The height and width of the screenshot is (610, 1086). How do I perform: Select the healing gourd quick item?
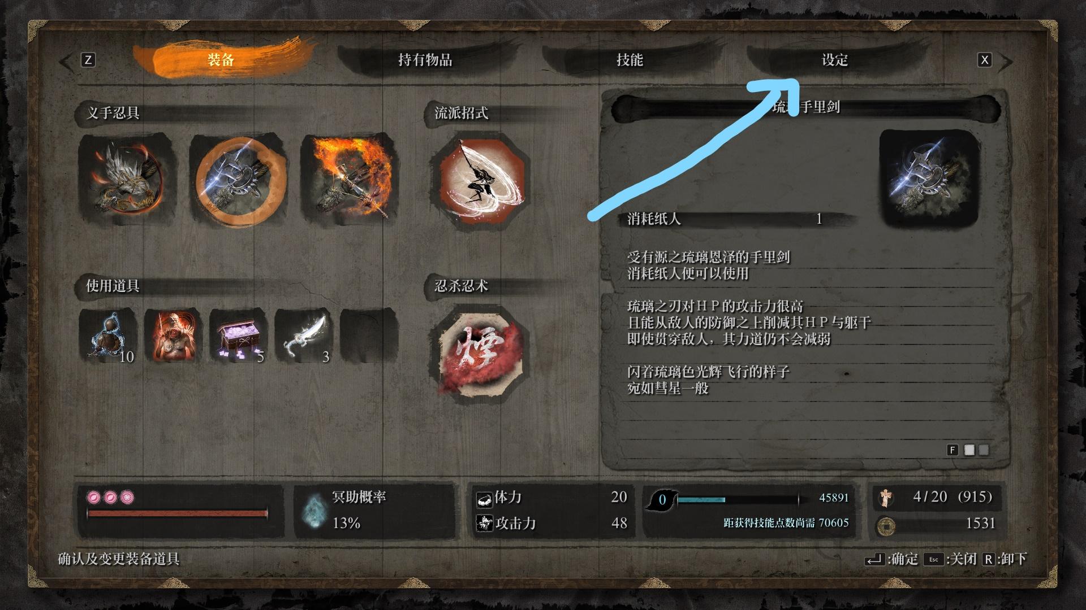[109, 337]
